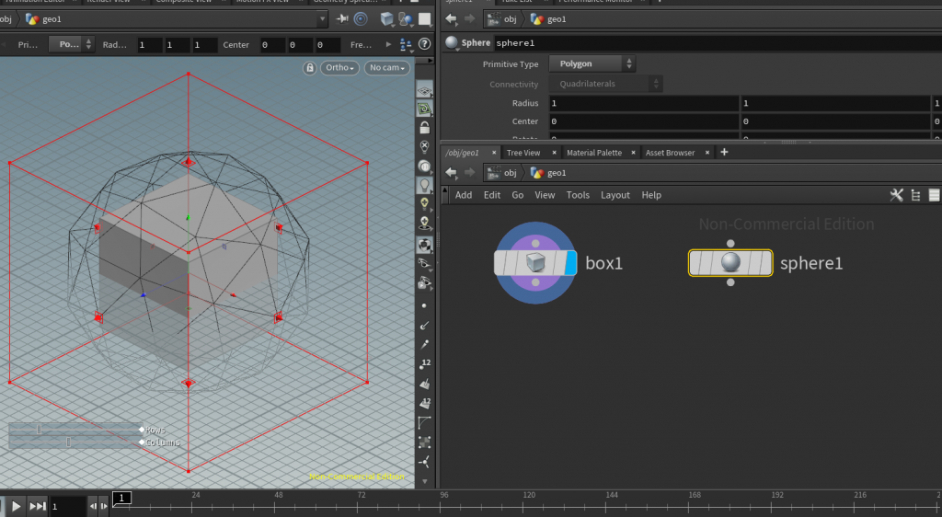Click the construction plane grid icon
Image resolution: width=942 pixels, height=517 pixels.
(424, 91)
